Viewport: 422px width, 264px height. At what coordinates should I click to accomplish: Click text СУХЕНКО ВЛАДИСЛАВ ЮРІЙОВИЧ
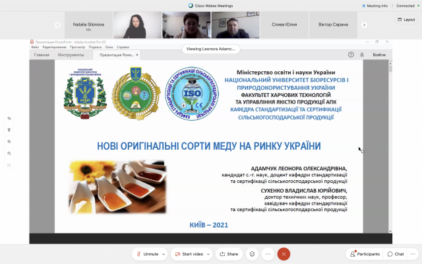click(304, 191)
